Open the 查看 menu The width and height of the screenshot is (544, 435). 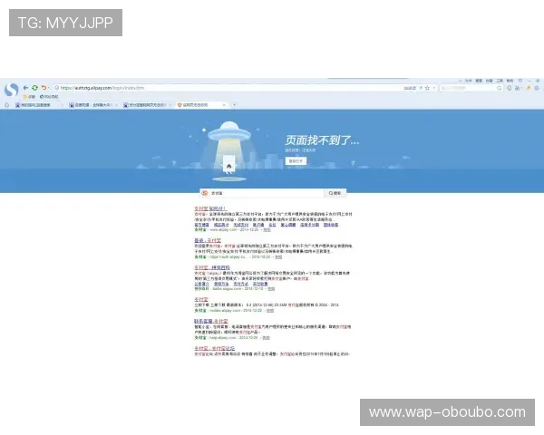point(479,81)
